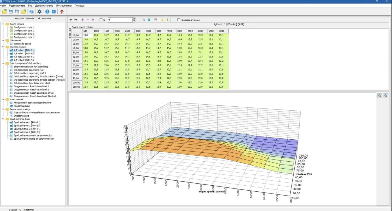Screen dimensions: 392x211
Task: Select Configuration byte 3 item
Action: click(x=24, y=34)
